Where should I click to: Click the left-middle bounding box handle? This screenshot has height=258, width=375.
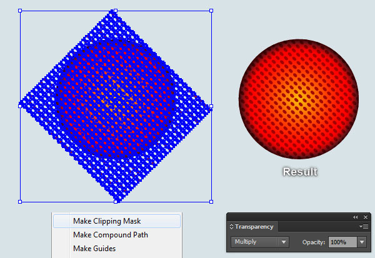pos(20,106)
